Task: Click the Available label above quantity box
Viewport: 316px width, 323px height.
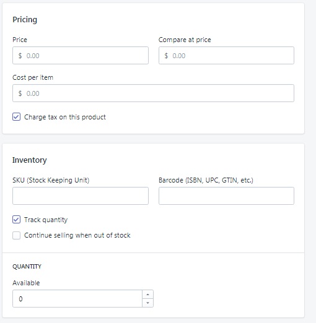Action: 26,283
